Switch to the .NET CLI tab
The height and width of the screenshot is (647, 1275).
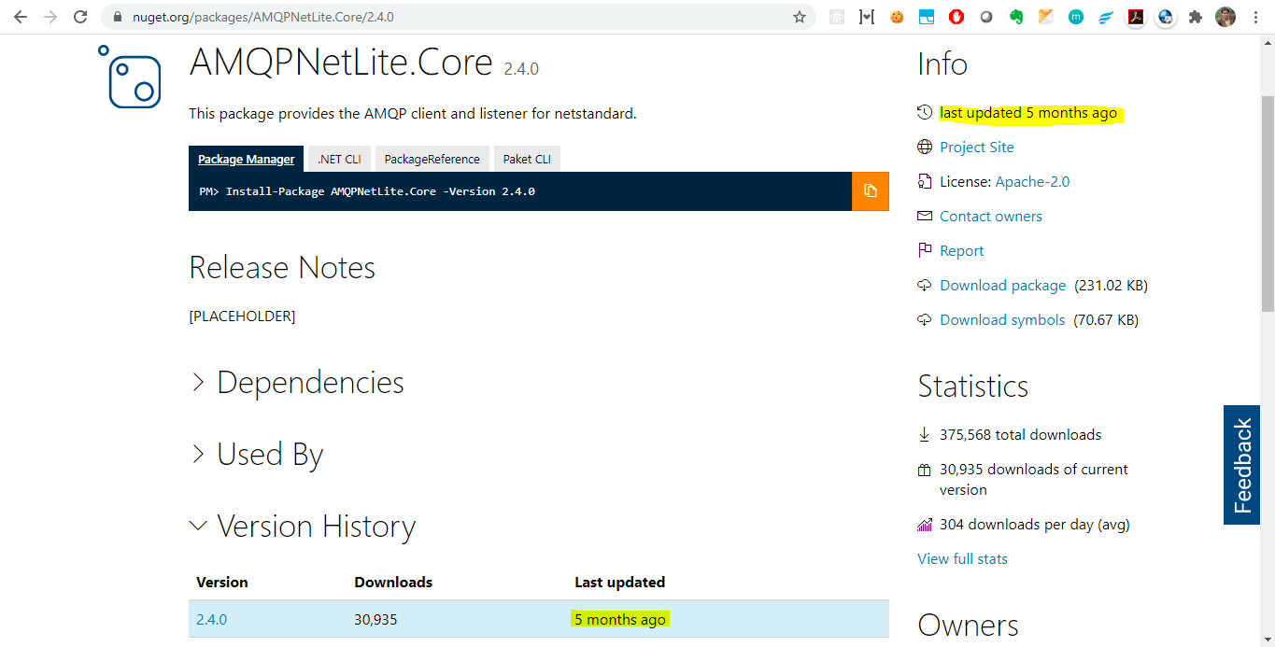(x=339, y=159)
